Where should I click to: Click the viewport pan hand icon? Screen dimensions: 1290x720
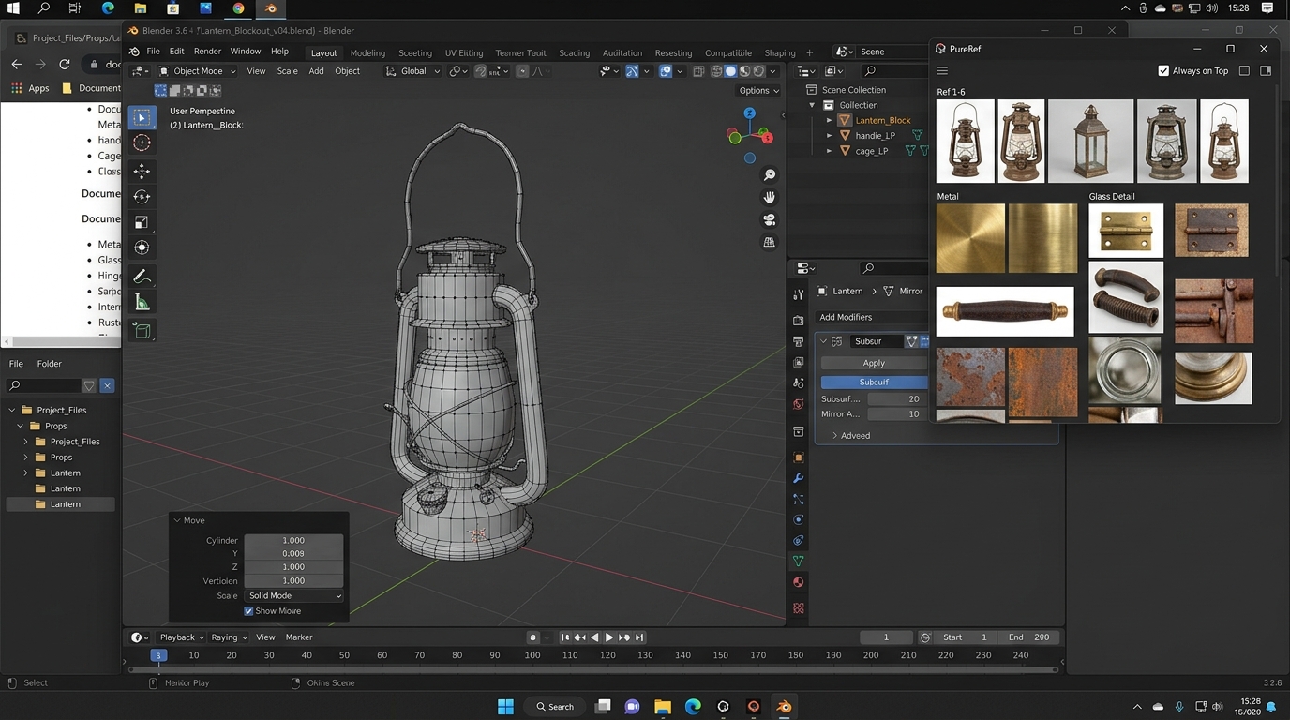click(770, 197)
